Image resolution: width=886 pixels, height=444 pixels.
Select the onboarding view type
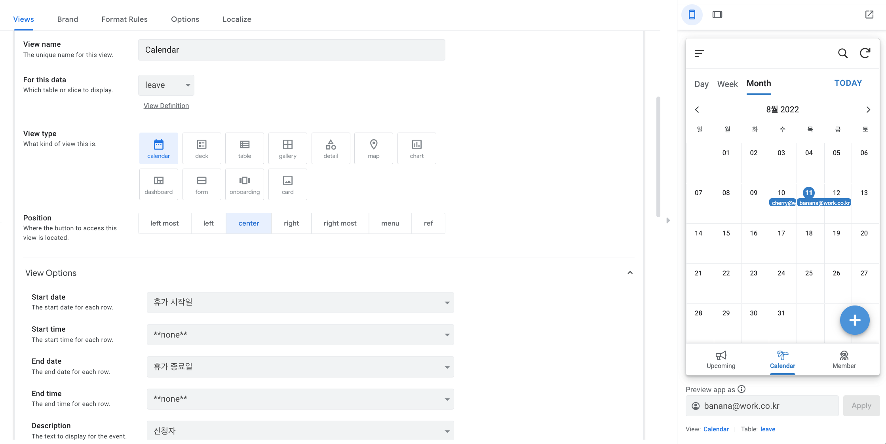tap(245, 184)
